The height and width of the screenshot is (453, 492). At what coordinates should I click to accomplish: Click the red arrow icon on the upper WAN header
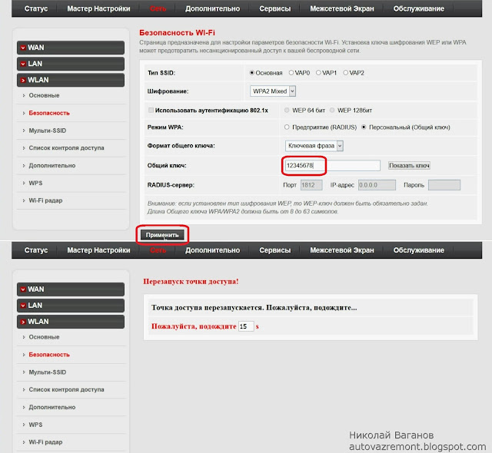coord(23,48)
